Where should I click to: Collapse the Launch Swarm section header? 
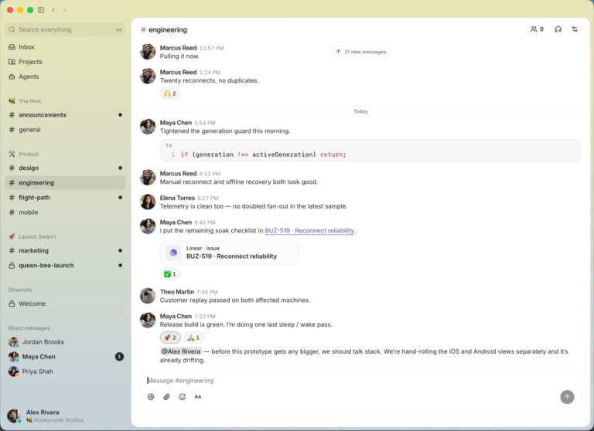[x=32, y=236]
